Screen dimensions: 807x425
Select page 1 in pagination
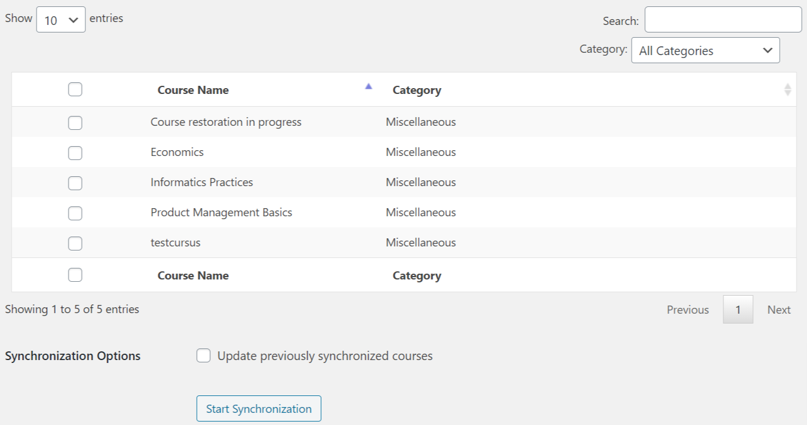pyautogui.click(x=738, y=310)
